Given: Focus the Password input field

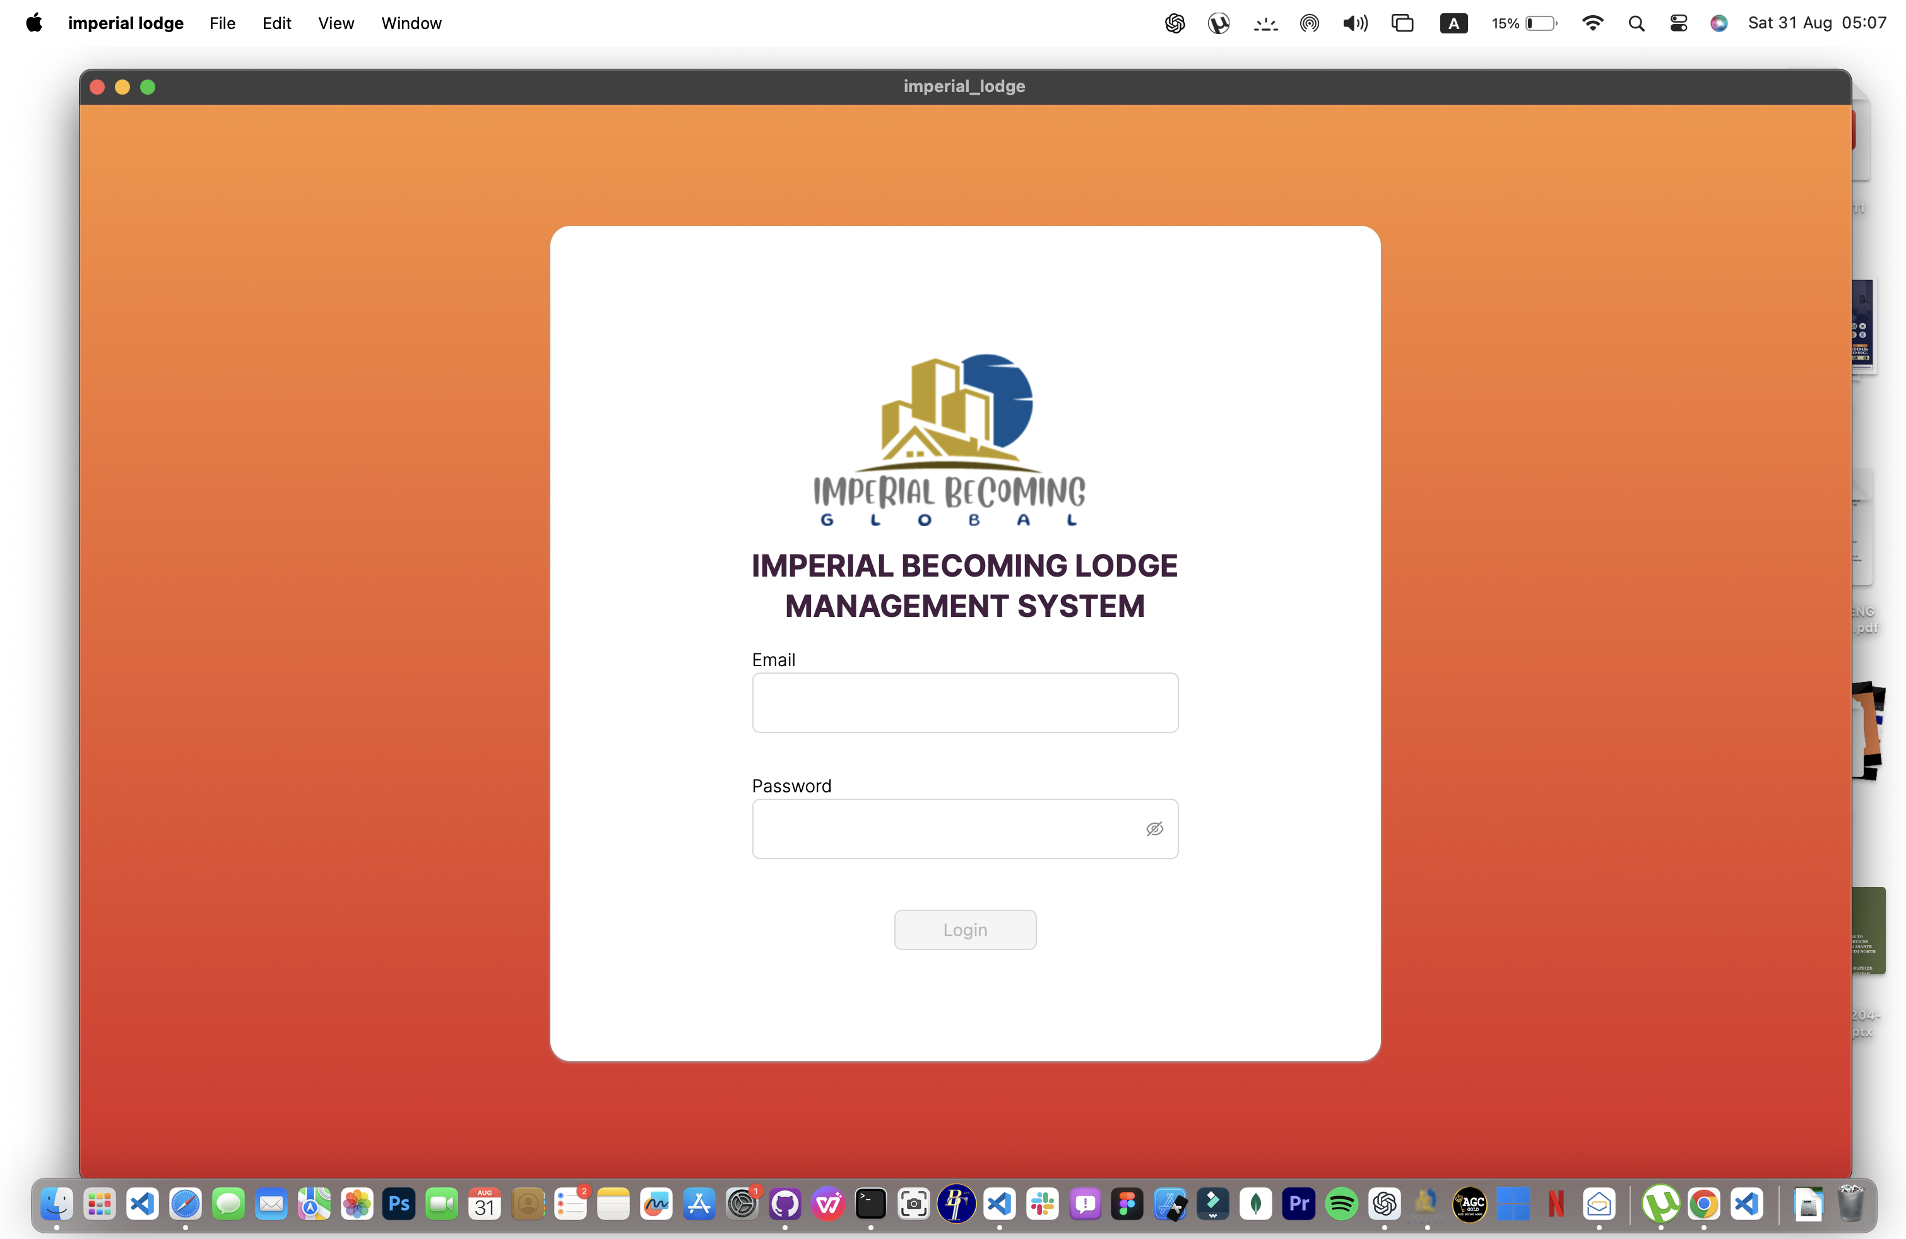Looking at the screenshot, I should click(x=945, y=828).
